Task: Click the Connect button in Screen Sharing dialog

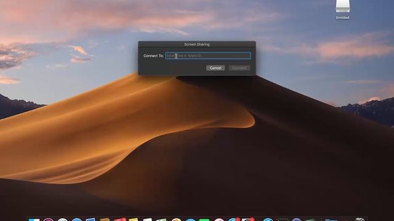Action: click(239, 68)
